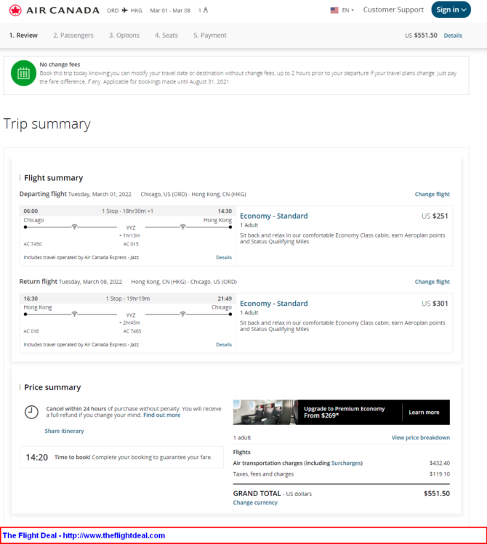This screenshot has width=487, height=544.
Task: Click return Economy - Standard fare heading
Action: pyautogui.click(x=274, y=303)
